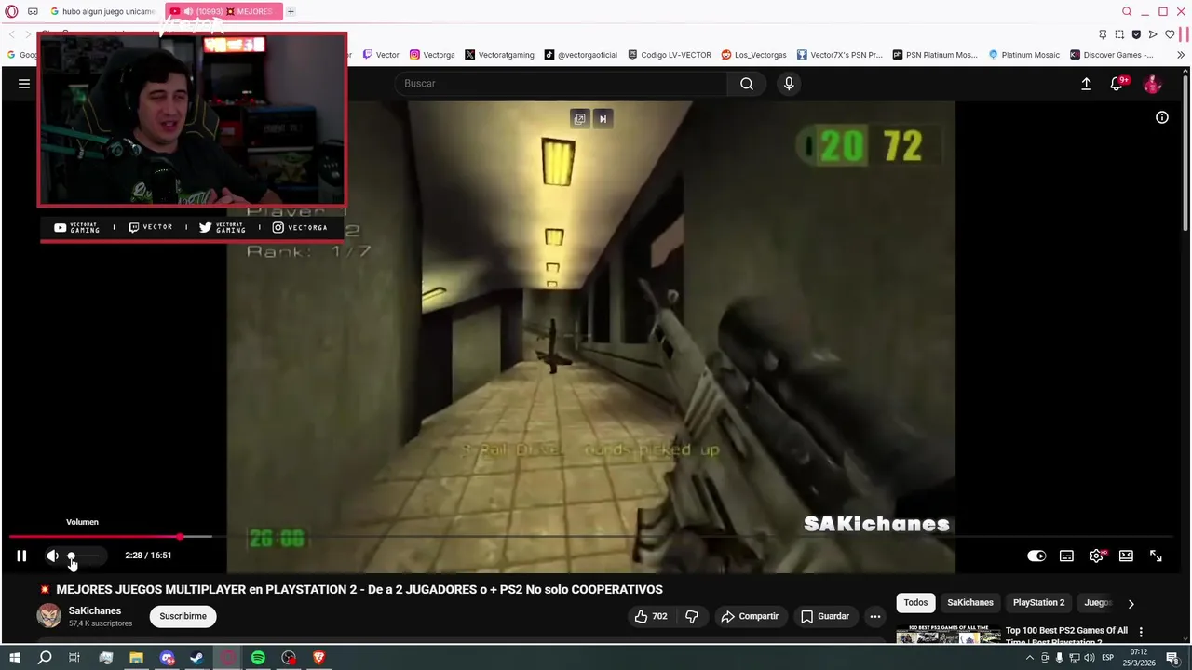Select the PlayStation 2 filter chip
Image resolution: width=1192 pixels, height=670 pixels.
1038,603
